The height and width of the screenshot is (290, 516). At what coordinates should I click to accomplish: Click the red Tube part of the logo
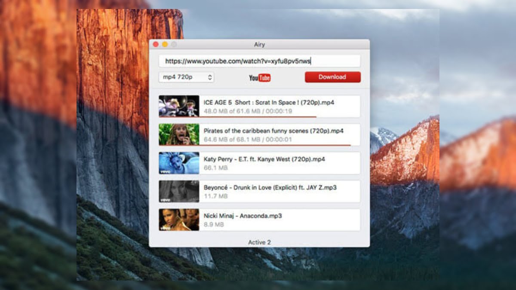265,78
